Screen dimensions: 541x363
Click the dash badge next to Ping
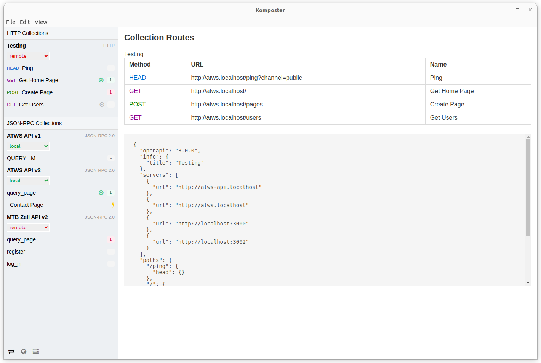[111, 68]
